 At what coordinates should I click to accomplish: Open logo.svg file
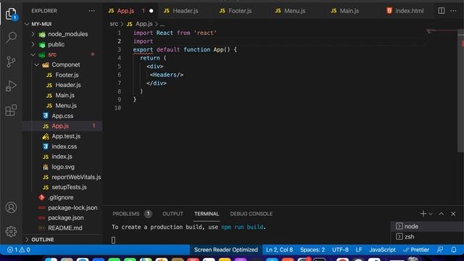(62, 167)
